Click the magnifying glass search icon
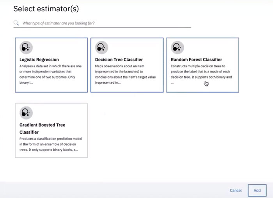Viewport: 273px width, 198px height. pos(16,23)
